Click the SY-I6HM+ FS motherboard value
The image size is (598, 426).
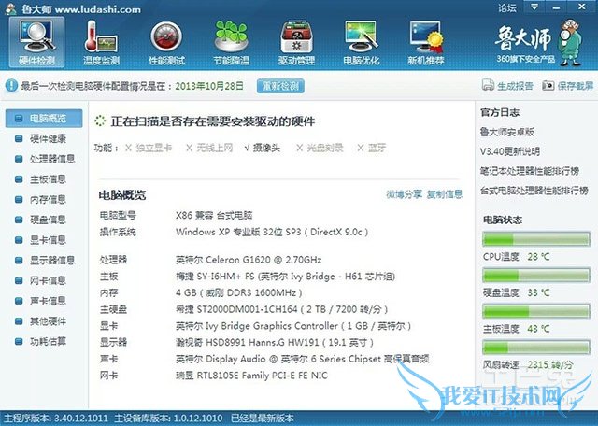[285, 277]
